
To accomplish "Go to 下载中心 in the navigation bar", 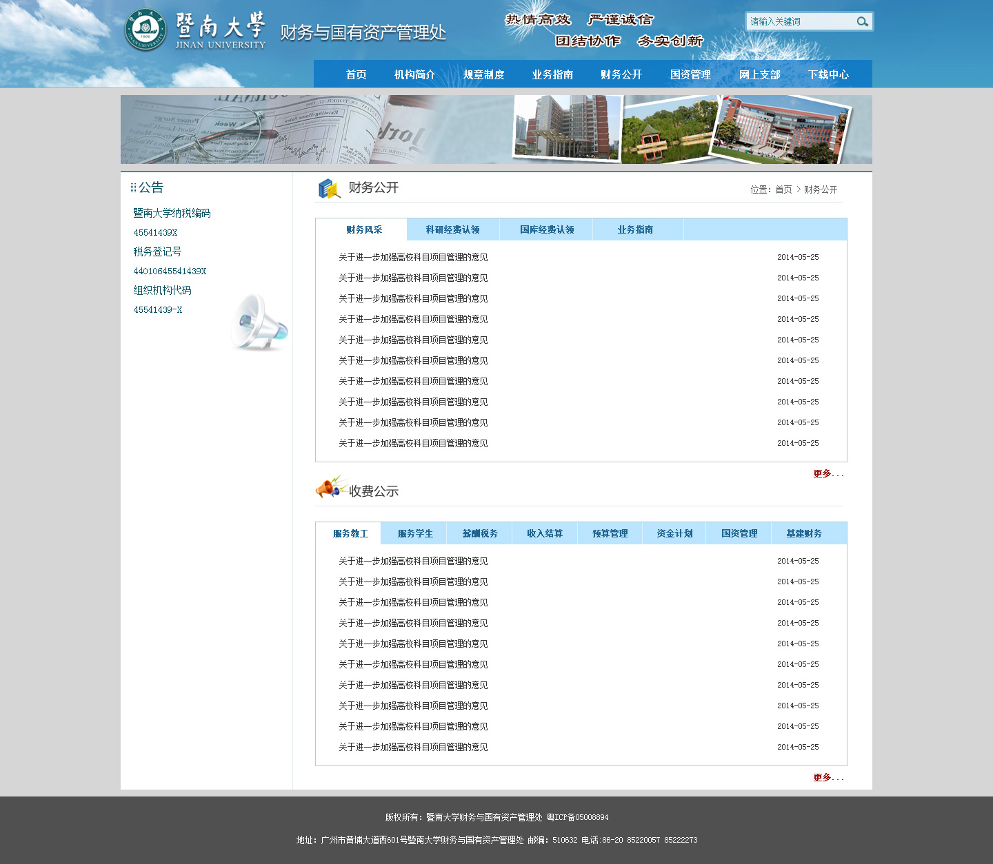I will click(828, 74).
